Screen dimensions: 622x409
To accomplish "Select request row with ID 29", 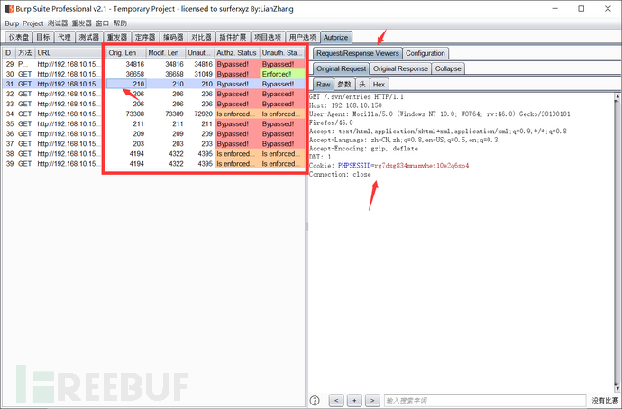I will [153, 64].
